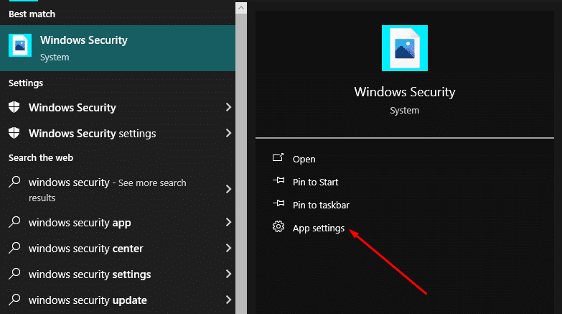Screen dimensions: 562x314
Task: Open App settings in the preview pane
Action: (318, 228)
